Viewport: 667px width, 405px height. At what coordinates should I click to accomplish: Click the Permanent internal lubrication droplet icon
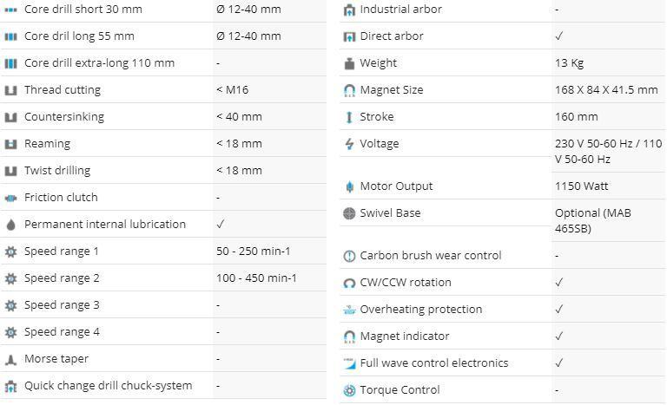tap(10, 225)
